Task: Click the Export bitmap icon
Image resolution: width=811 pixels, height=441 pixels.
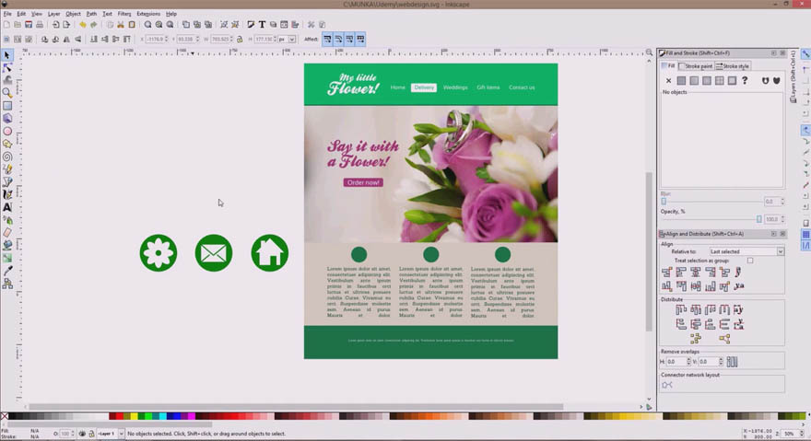Action: click(66, 25)
